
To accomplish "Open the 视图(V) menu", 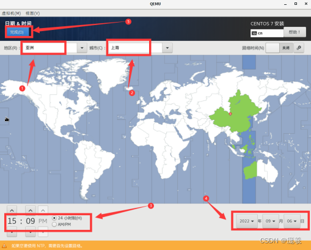I will click(32, 13).
